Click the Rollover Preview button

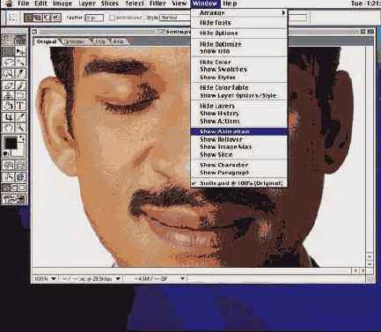(9, 177)
